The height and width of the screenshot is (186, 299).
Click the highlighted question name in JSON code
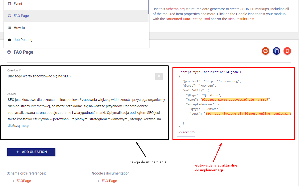[x=235, y=100]
